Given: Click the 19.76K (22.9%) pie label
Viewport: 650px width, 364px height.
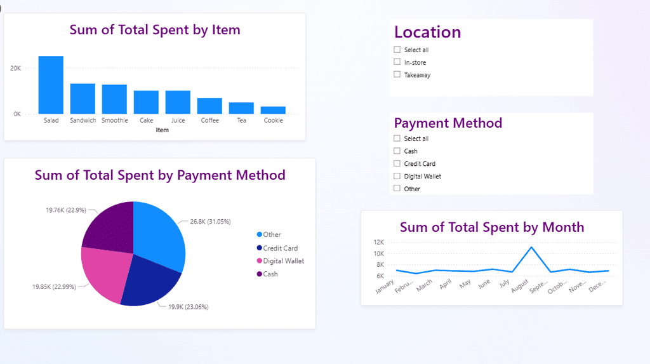Looking at the screenshot, I should (66, 210).
